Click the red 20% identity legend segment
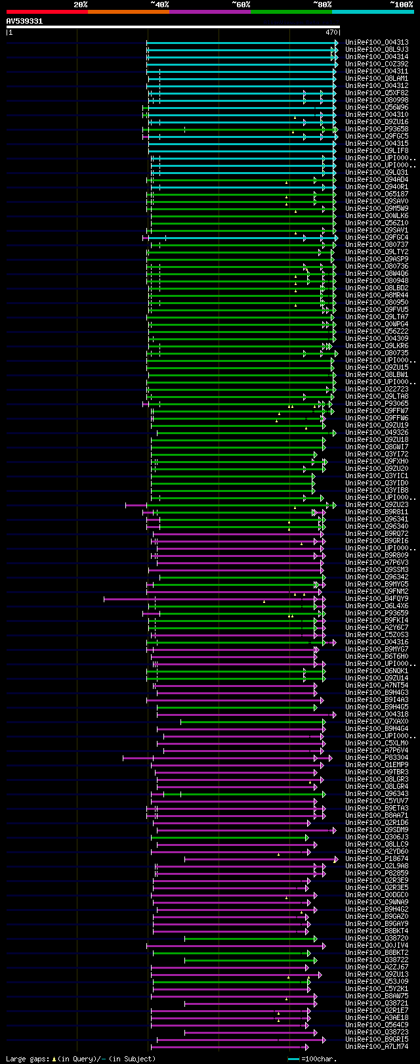 point(47,12)
